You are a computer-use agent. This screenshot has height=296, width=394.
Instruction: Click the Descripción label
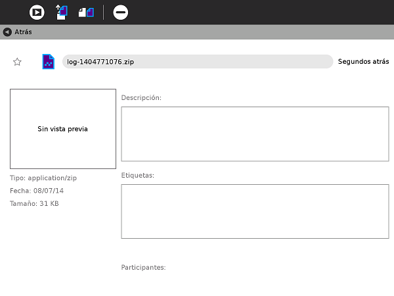(x=141, y=98)
